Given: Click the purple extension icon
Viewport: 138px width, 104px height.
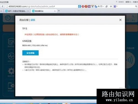Looking at the screenshot, I should (x=89, y=6).
